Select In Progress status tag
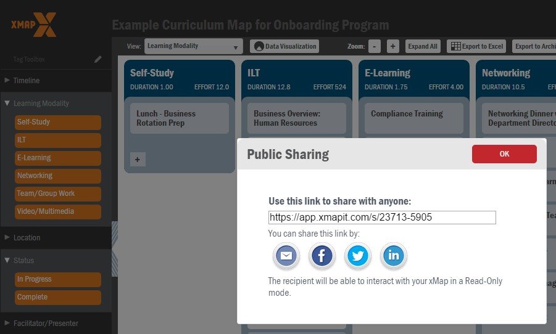 pyautogui.click(x=58, y=279)
